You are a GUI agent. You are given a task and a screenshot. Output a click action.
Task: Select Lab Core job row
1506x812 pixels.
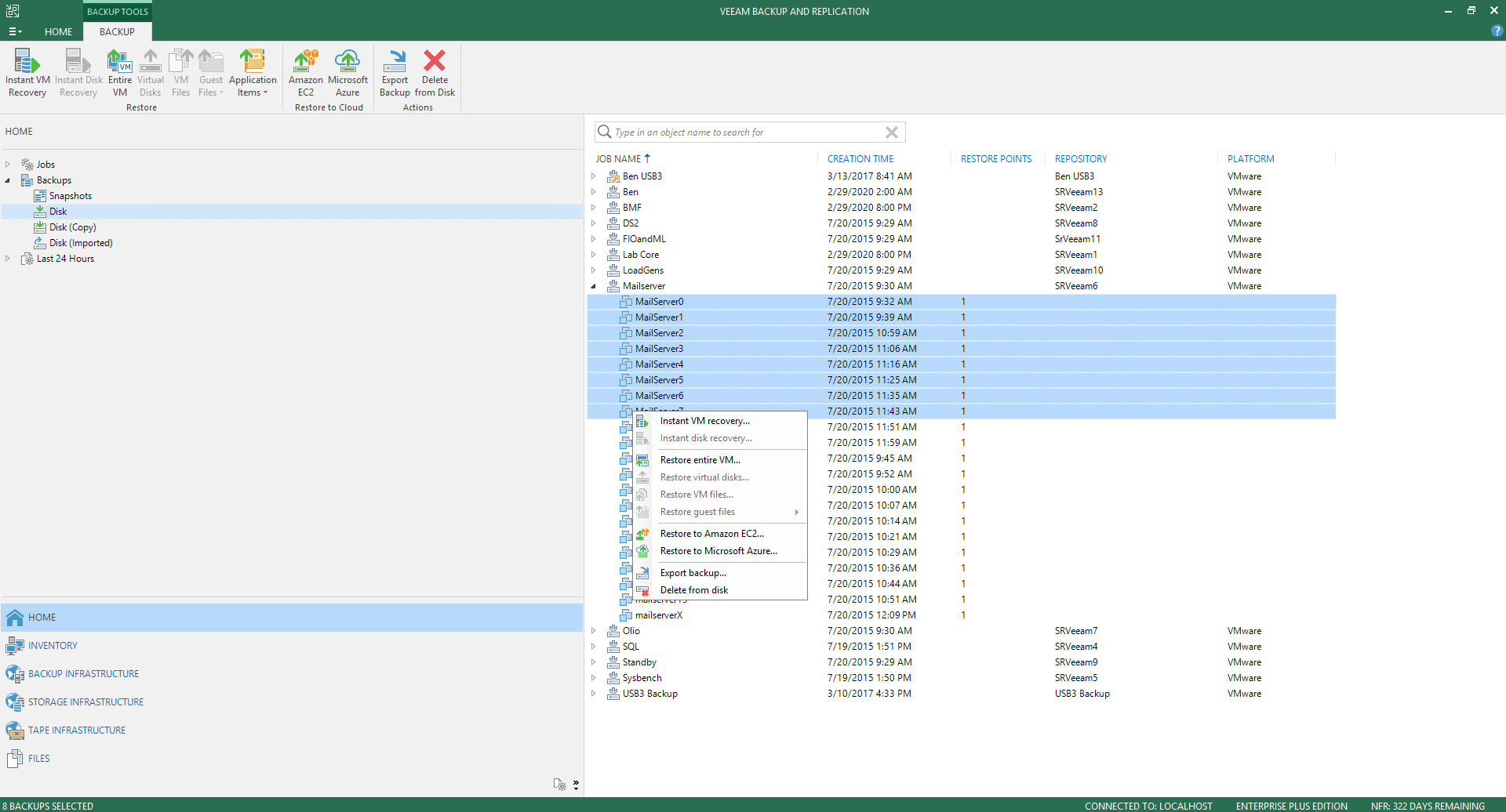pyautogui.click(x=961, y=255)
